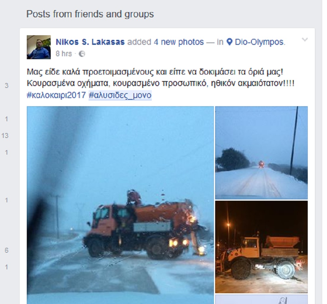Click the 'Posts from friends and groups' heading
Image resolution: width=327 pixels, height=304 pixels.
[90, 14]
